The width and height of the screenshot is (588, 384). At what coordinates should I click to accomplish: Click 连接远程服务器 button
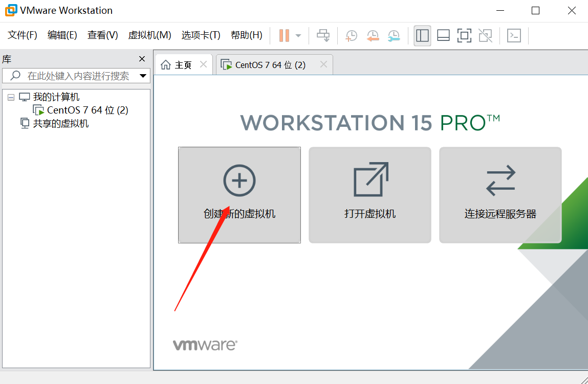(500, 195)
